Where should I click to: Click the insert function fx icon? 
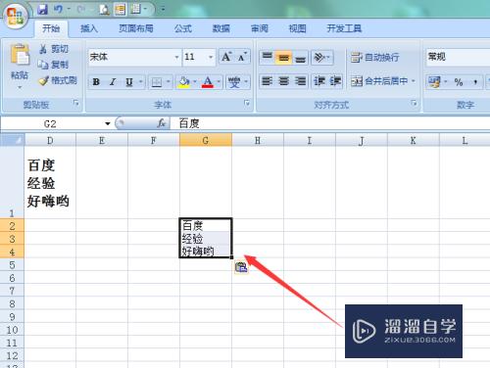pos(161,123)
